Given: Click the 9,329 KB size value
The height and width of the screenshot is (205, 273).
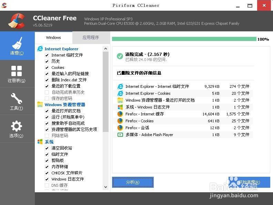Looking at the screenshot, I should [x=212, y=86].
